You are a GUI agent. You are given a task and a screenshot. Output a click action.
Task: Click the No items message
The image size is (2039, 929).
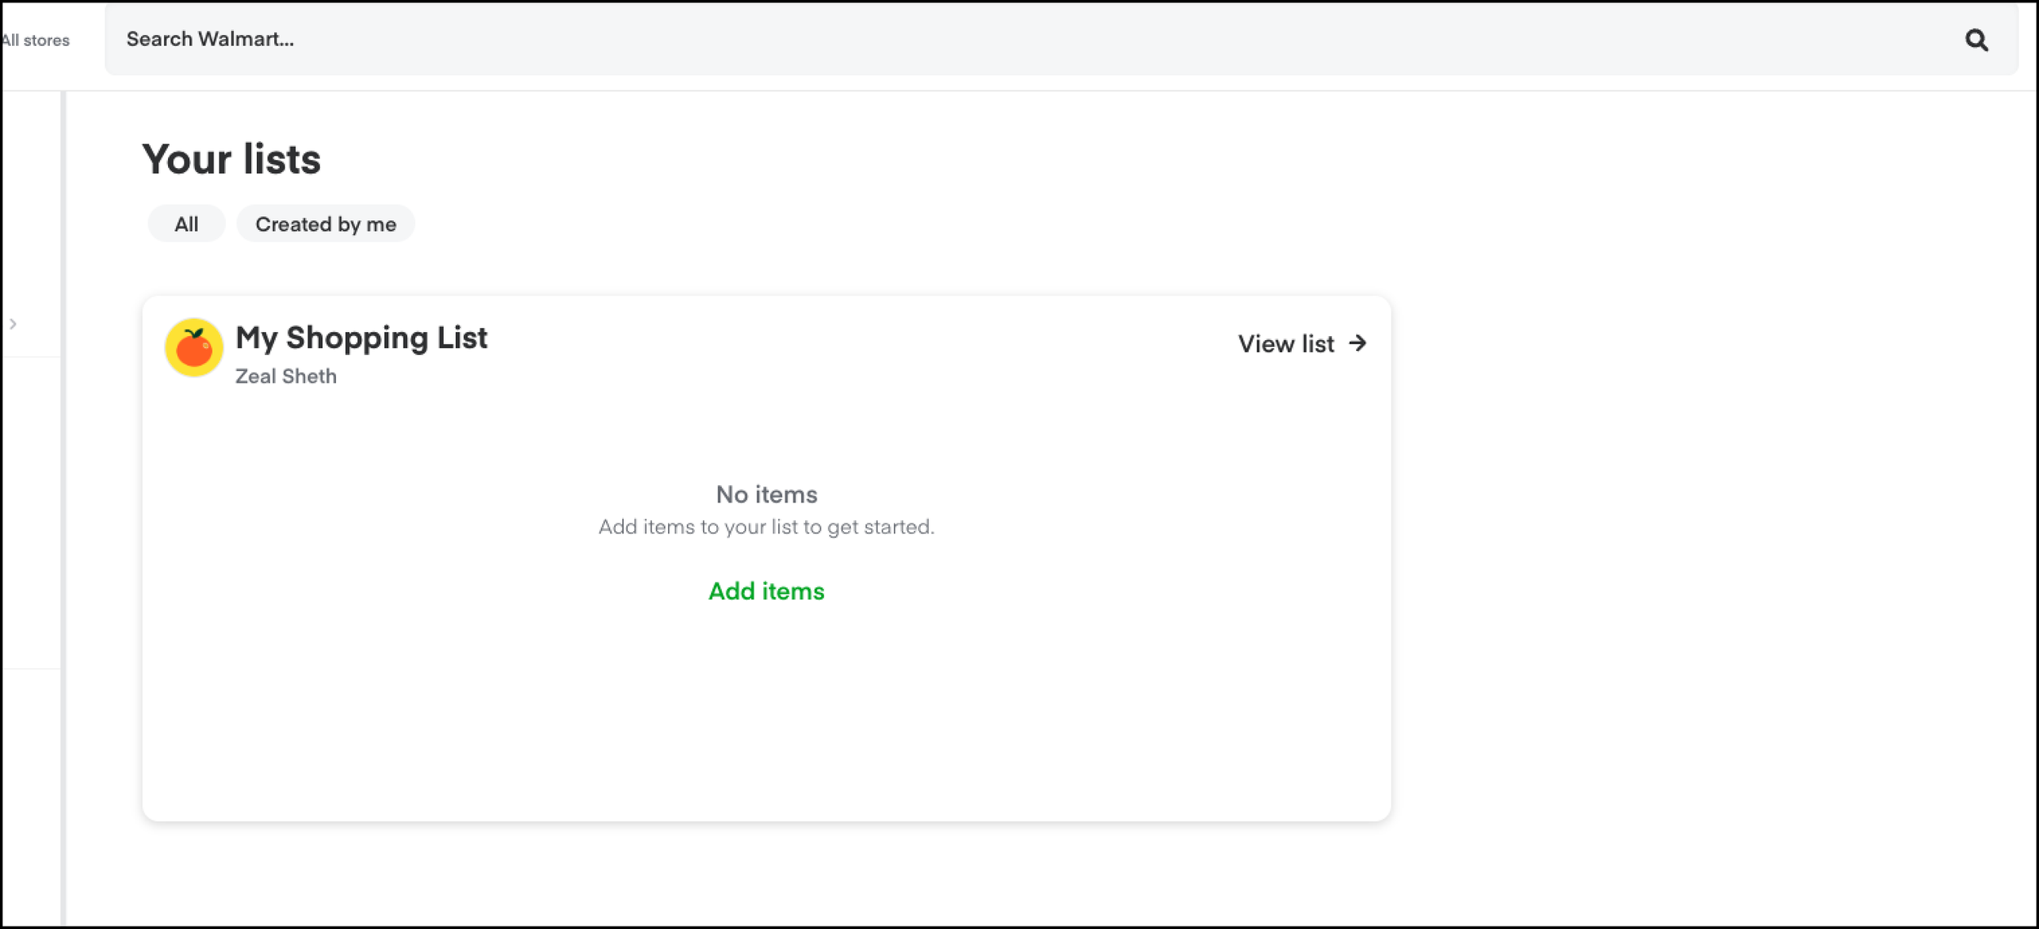(x=766, y=494)
